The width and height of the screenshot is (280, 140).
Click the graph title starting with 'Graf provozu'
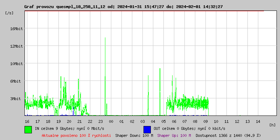(x=123, y=7)
